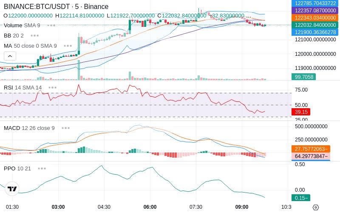Click the Open value O122000.00000000

28,16
